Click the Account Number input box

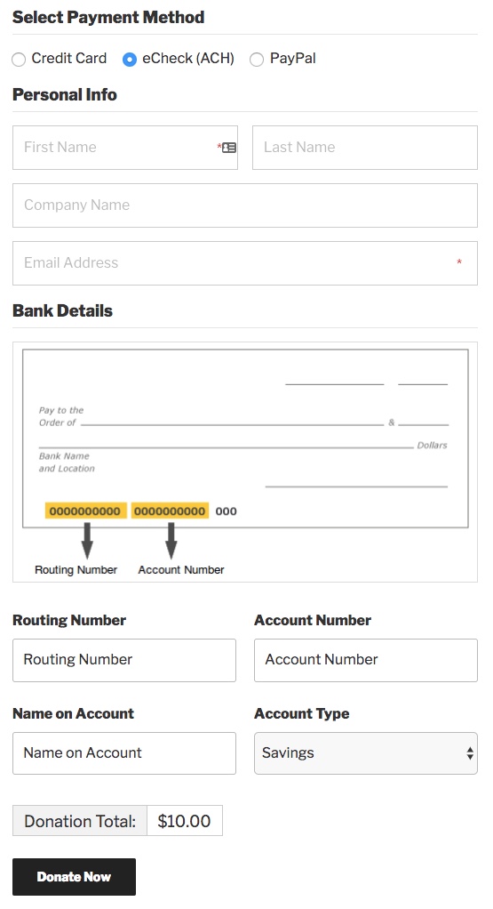[366, 660]
